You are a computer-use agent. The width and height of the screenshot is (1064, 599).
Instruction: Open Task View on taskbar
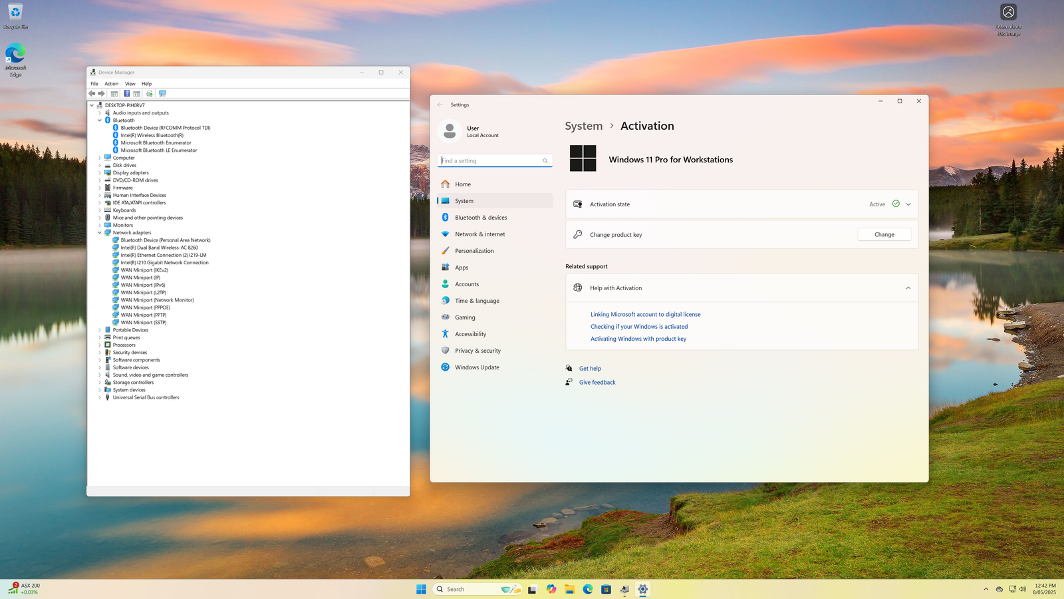532,589
